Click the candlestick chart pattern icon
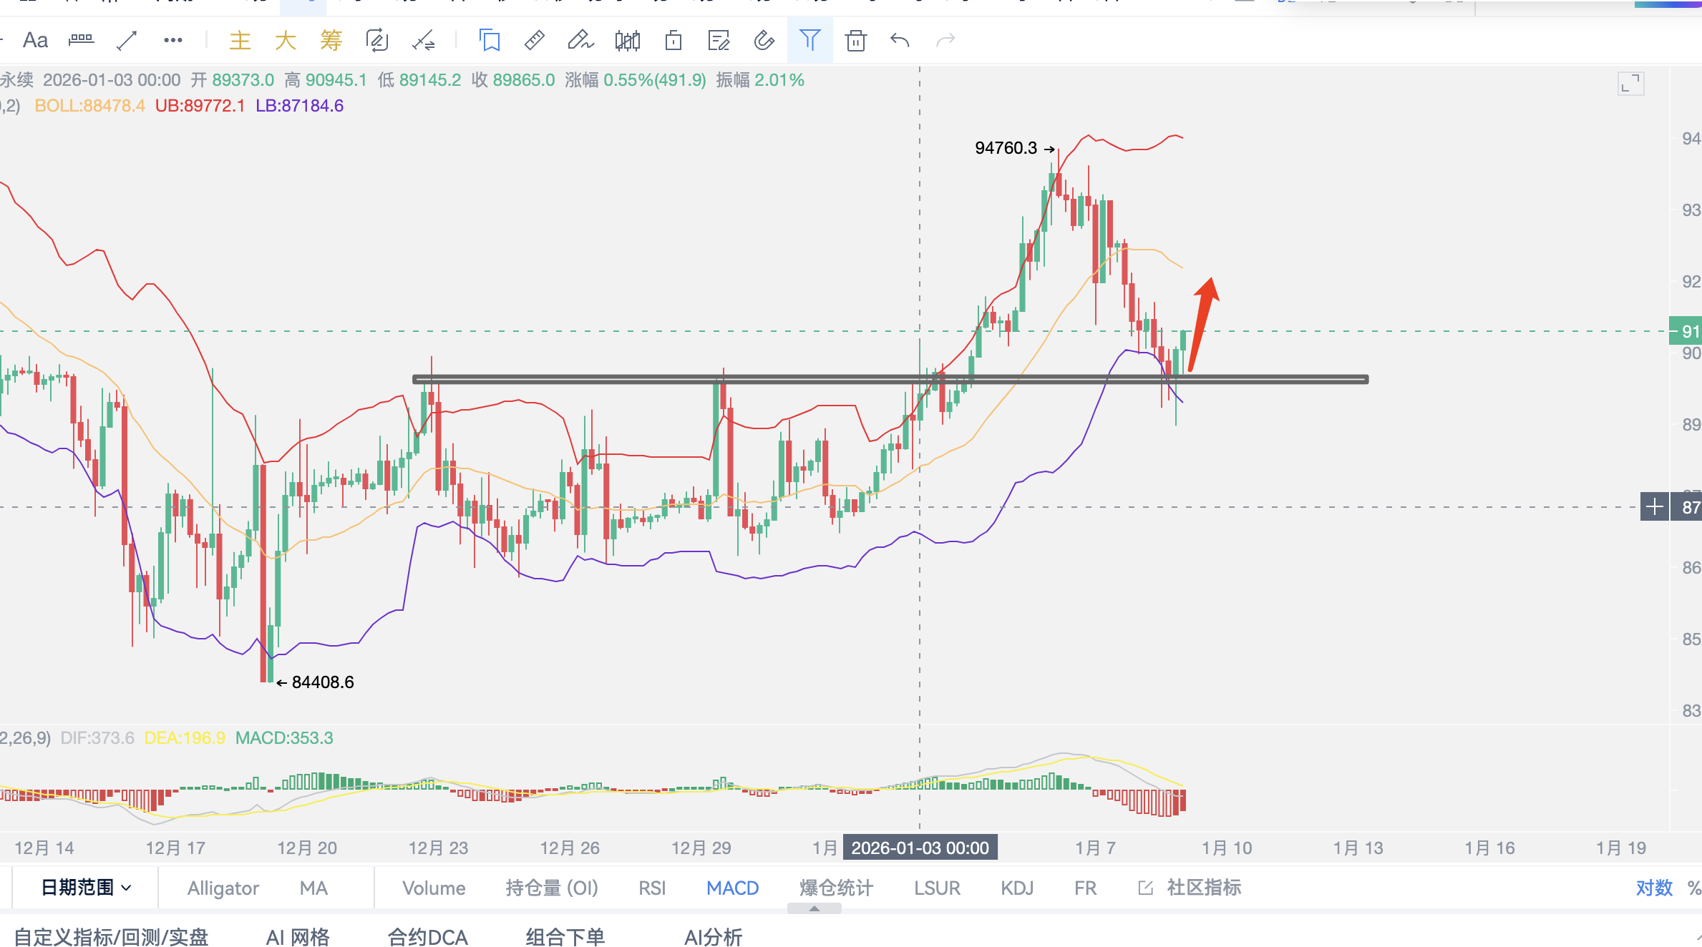 627,40
